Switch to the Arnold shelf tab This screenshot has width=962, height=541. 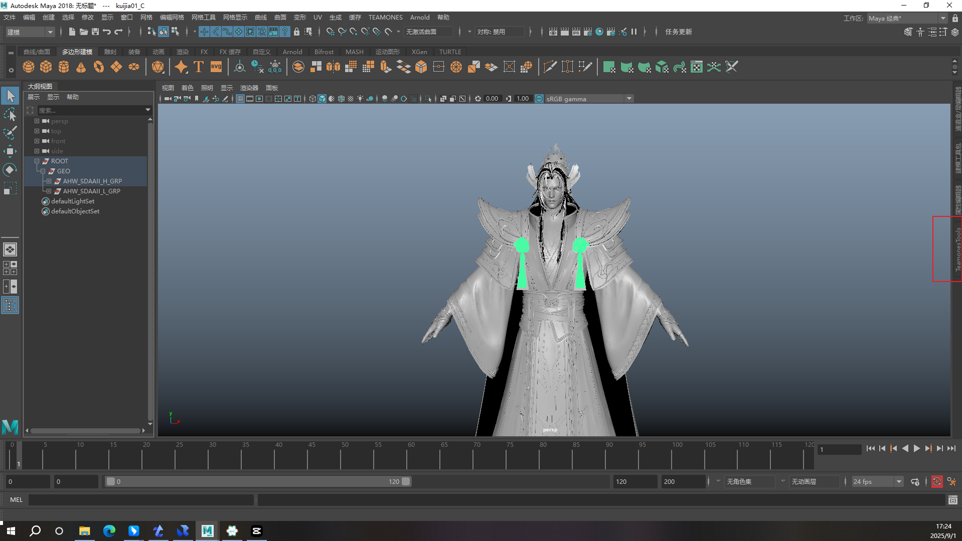tap(292, 52)
